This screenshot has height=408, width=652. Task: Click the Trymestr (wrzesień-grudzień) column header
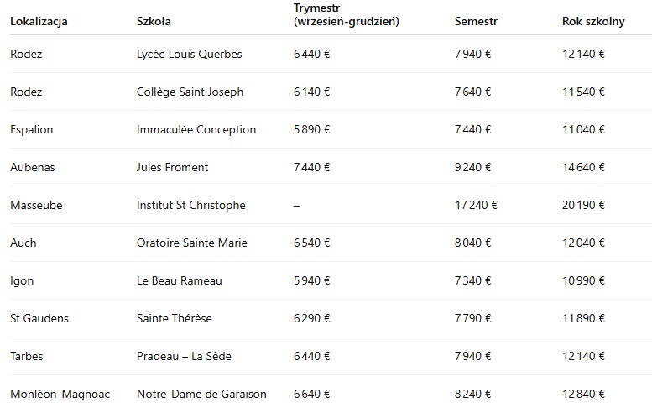coord(346,14)
